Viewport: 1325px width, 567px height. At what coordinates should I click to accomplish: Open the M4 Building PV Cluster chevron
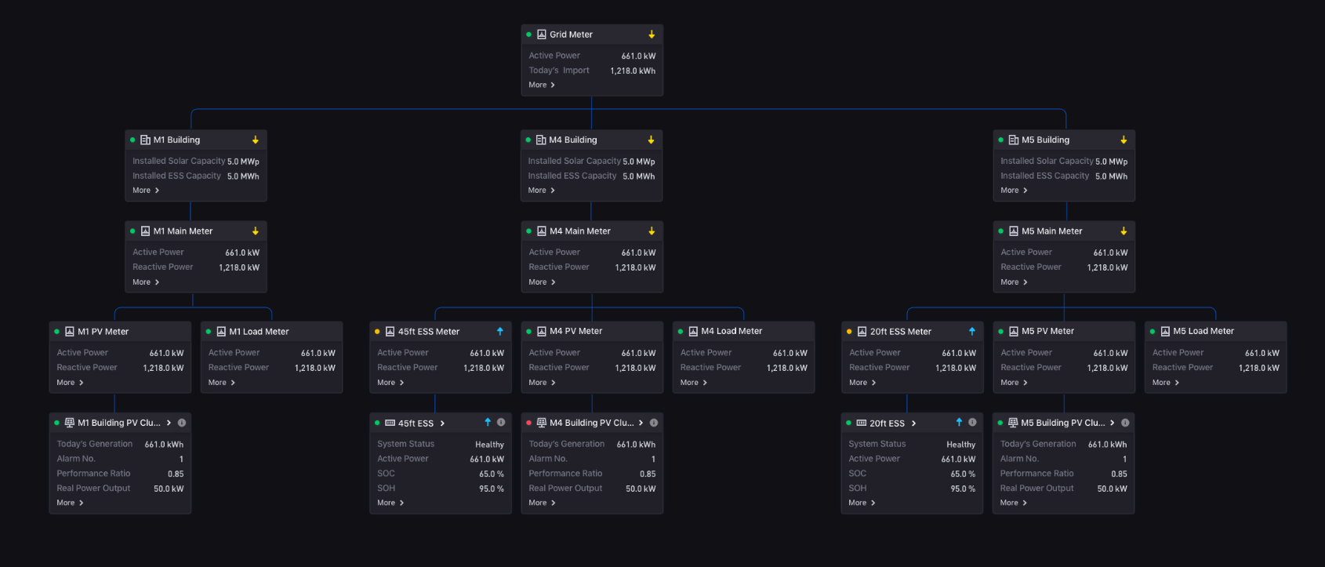pyautogui.click(x=641, y=423)
